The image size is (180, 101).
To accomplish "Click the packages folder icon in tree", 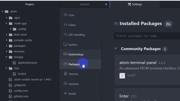I will (x=11, y=46).
